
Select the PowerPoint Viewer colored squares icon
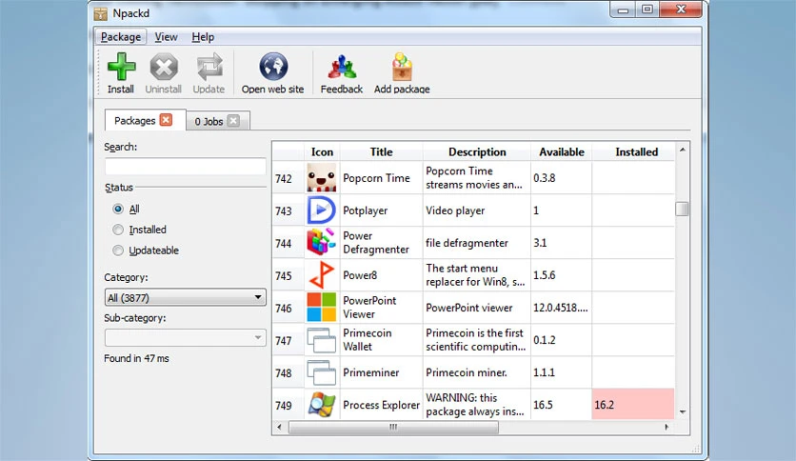pyautogui.click(x=321, y=308)
